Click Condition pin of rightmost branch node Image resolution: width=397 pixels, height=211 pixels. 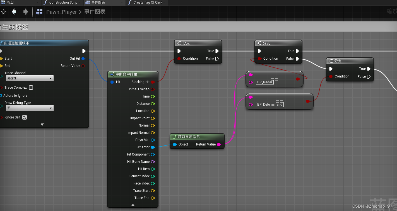tap(331, 76)
